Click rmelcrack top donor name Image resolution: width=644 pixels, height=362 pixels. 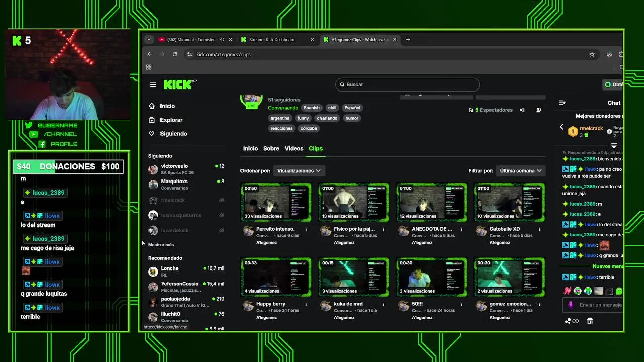[591, 129]
